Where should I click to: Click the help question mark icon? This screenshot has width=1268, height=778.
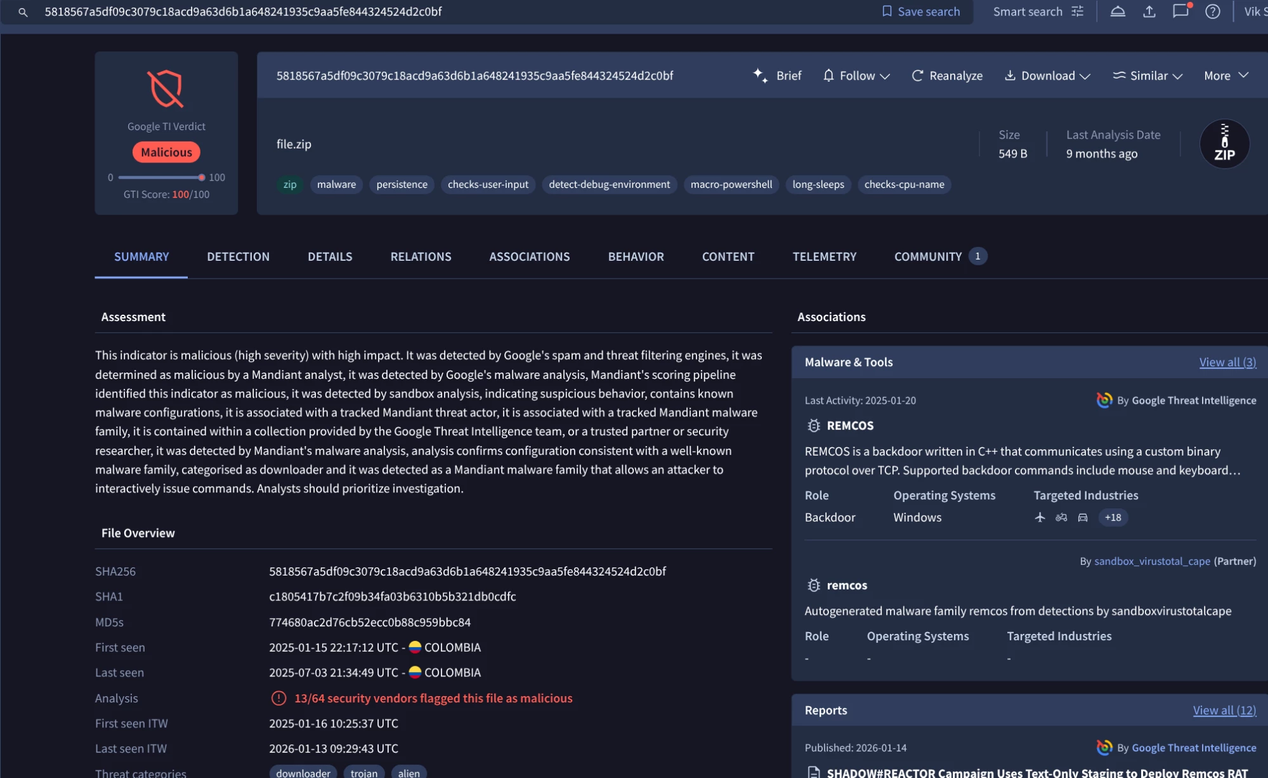pos(1212,11)
